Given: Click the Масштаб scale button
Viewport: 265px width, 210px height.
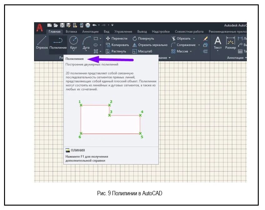Looking at the screenshot, I should pos(142,51).
